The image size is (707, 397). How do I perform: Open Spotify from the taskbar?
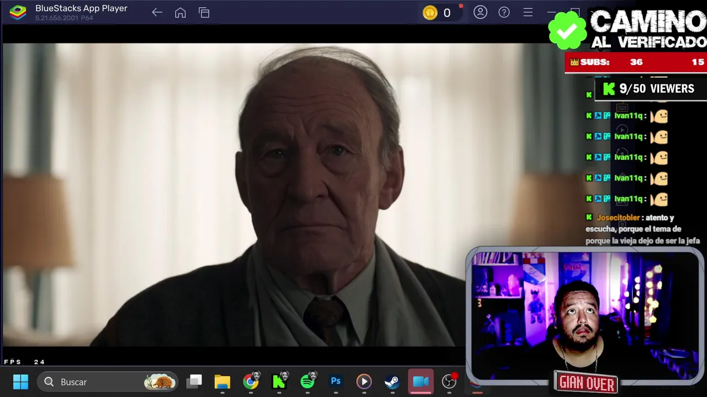pos(308,382)
